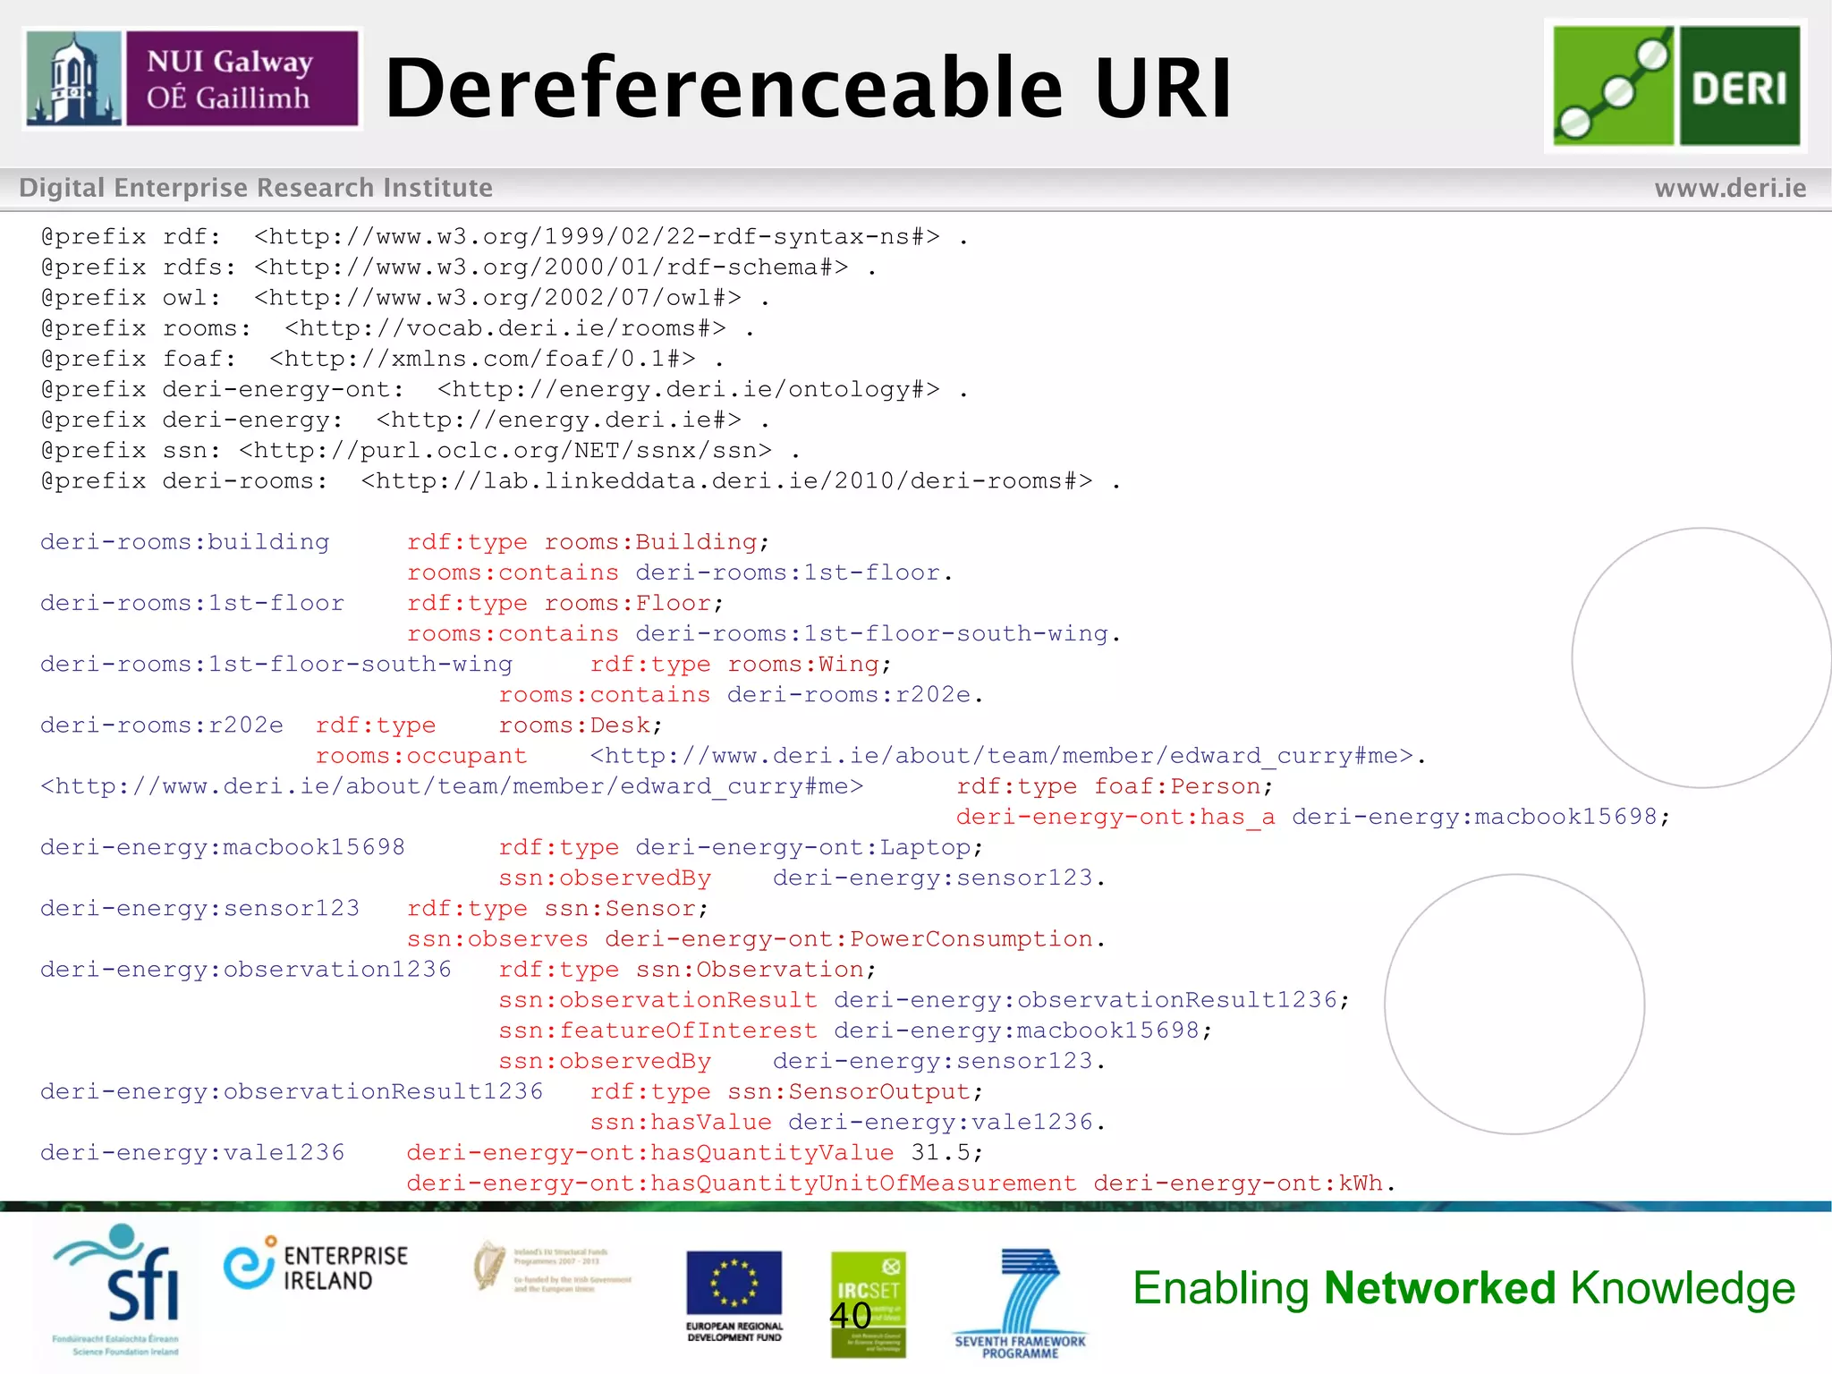Image resolution: width=1832 pixels, height=1374 pixels.
Task: Click Digital Enterprise Research Institute text
Action: click(x=256, y=188)
